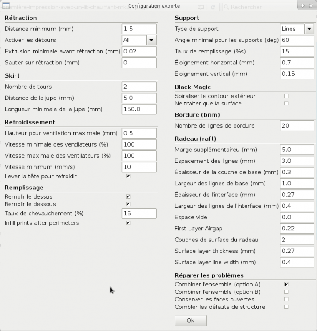Uncheck 'Combiner l'ensemble (option A)'
317x331 pixels.
287,284
